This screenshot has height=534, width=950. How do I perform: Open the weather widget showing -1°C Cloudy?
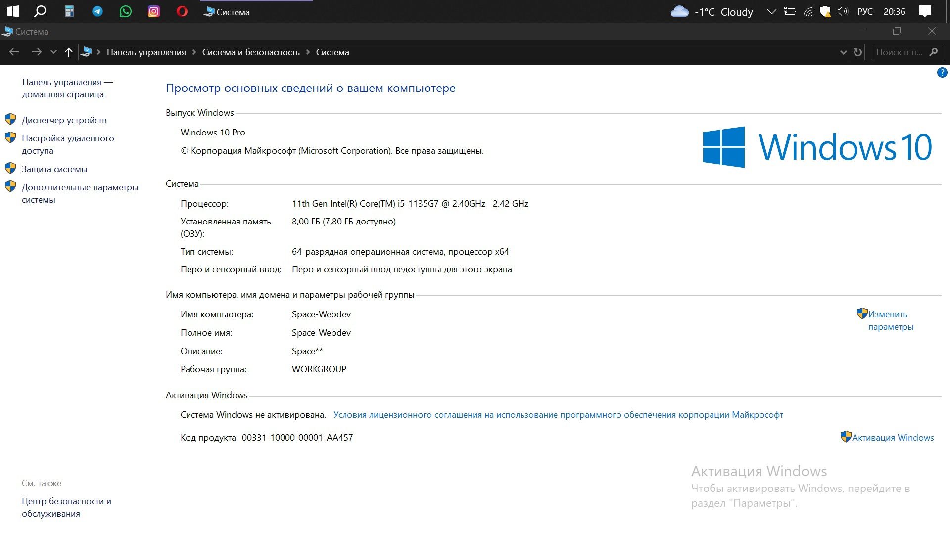(x=712, y=12)
